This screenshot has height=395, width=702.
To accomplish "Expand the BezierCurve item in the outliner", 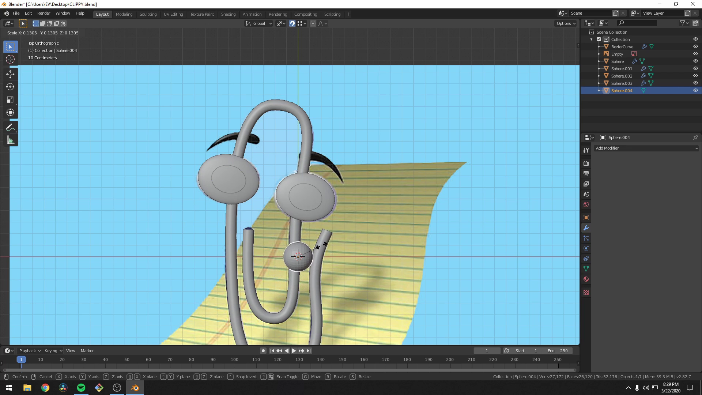I will point(599,46).
